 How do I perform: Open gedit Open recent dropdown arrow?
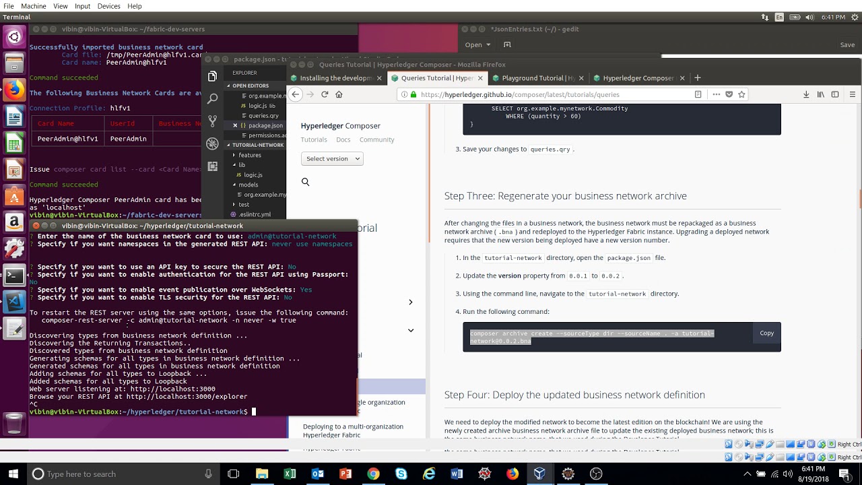[488, 45]
